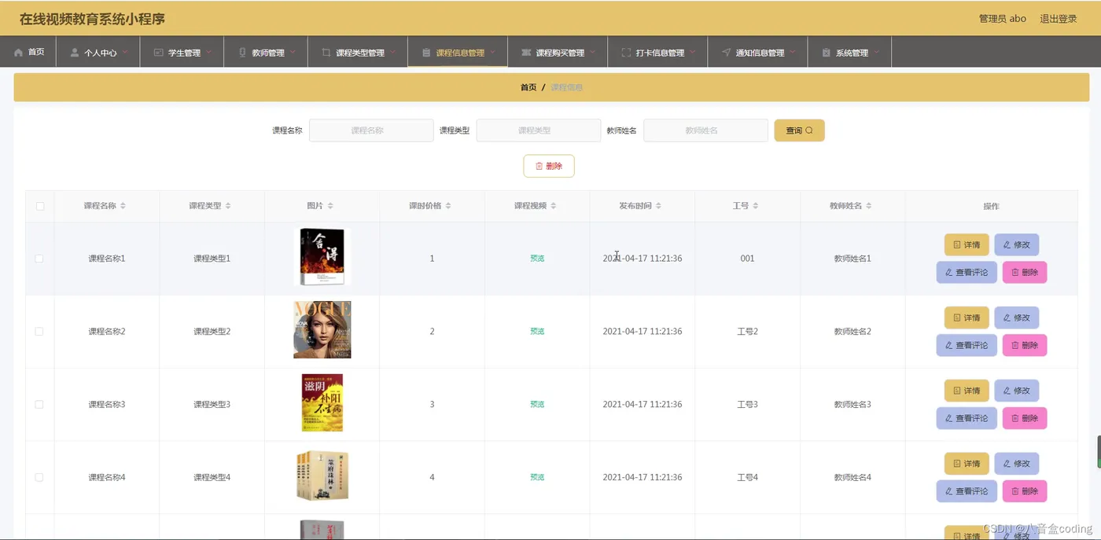
Task: Sort by 课程视频 column arrows
Action: coord(553,206)
